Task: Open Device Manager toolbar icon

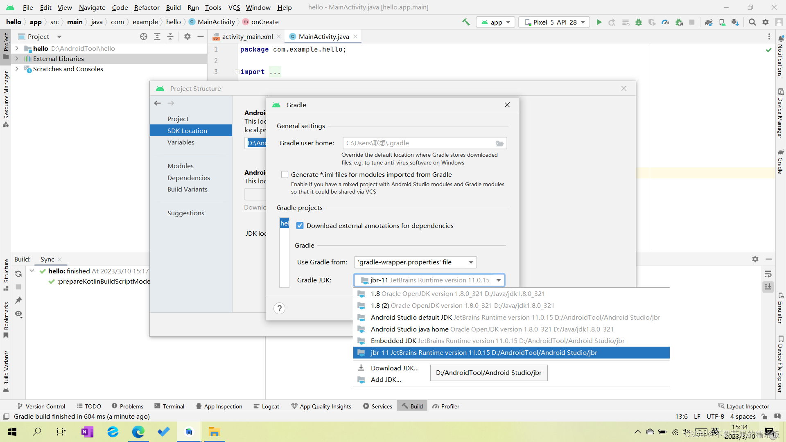Action: pyautogui.click(x=722, y=22)
